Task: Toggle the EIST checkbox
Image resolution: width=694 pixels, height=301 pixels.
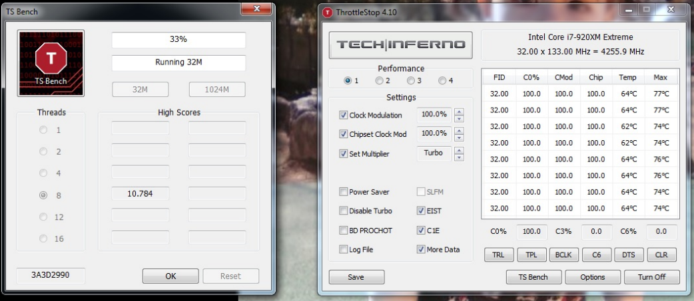Action: [421, 211]
